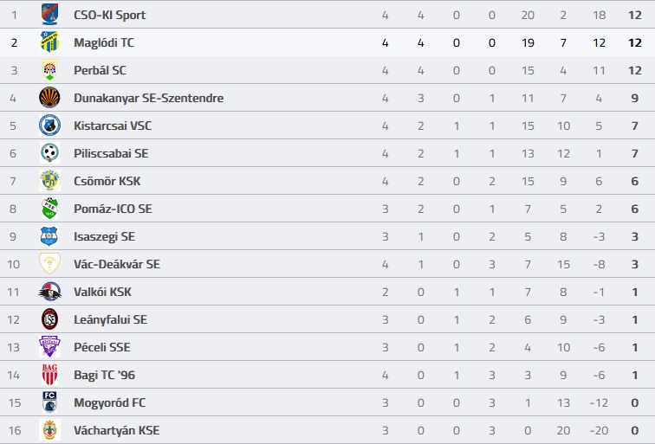The image size is (655, 444).
Task: Open the Csömör KSK crest
Action: pyautogui.click(x=49, y=181)
